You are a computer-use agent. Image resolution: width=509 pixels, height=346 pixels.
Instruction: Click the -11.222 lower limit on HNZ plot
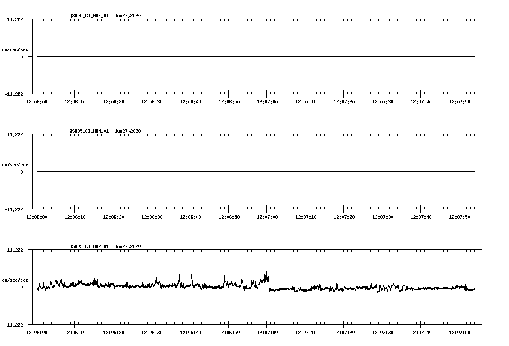[x=14, y=325]
